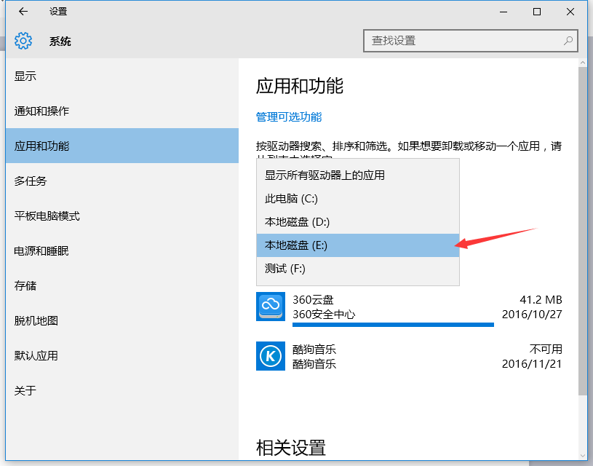Choose 此电脑 (C:) drive option
This screenshot has height=466, width=593.
358,199
